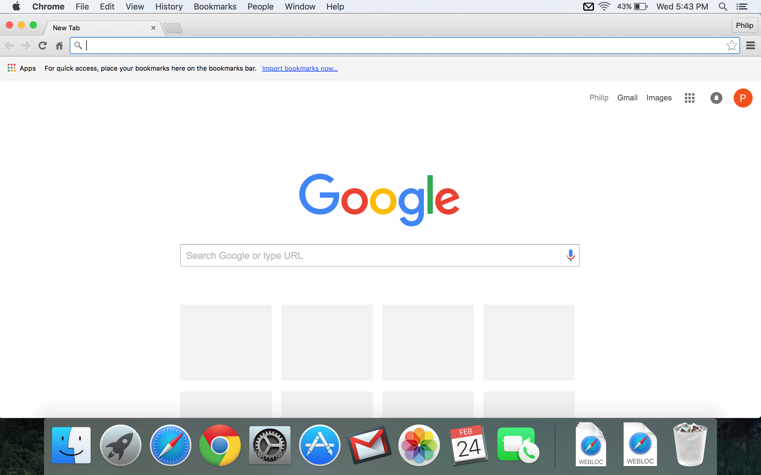The image size is (761, 475).
Task: Open the right WEBLOC file in Dock
Action: pyautogui.click(x=640, y=444)
